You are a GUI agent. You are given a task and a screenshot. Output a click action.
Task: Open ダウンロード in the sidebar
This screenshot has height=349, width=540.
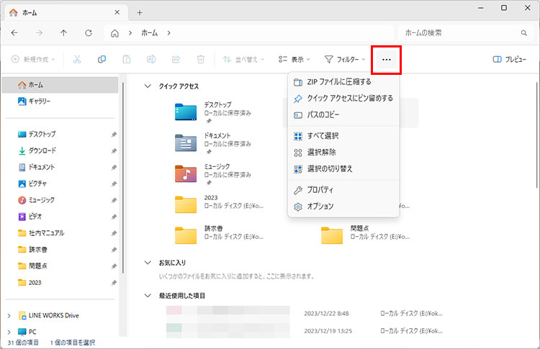click(42, 150)
